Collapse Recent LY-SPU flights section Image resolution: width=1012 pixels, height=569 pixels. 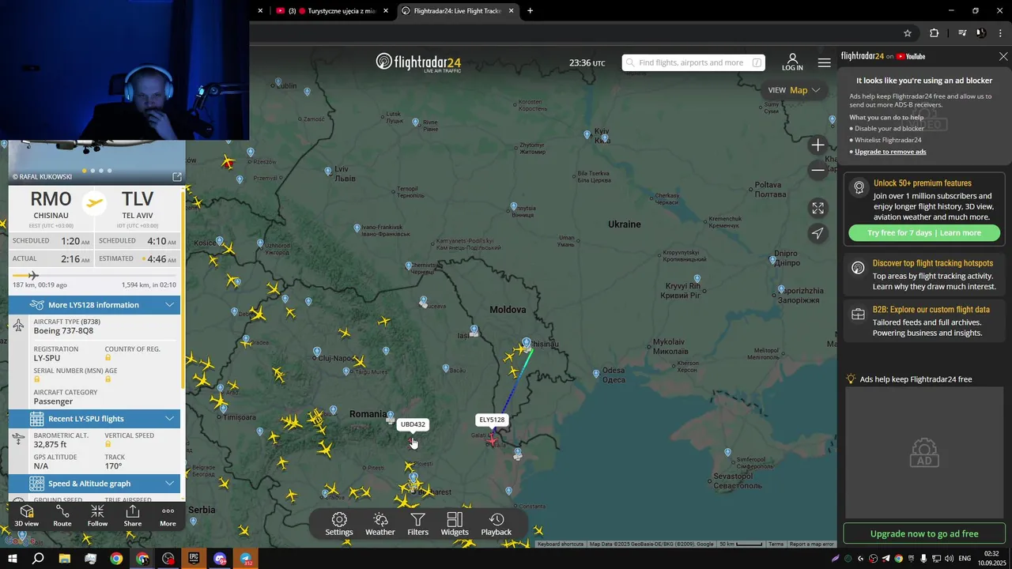click(x=94, y=419)
